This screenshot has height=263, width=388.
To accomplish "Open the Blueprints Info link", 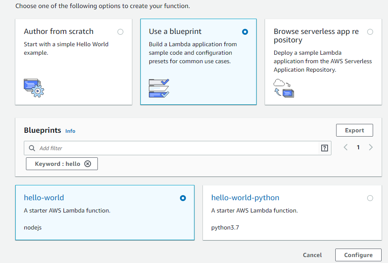I will (70, 131).
